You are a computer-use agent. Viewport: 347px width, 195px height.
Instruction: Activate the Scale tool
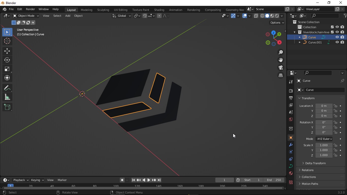(7, 69)
